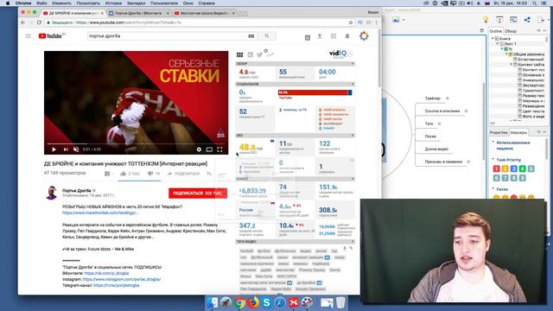Open the Chrome История menu
The image size is (553, 311).
[x=113, y=3]
